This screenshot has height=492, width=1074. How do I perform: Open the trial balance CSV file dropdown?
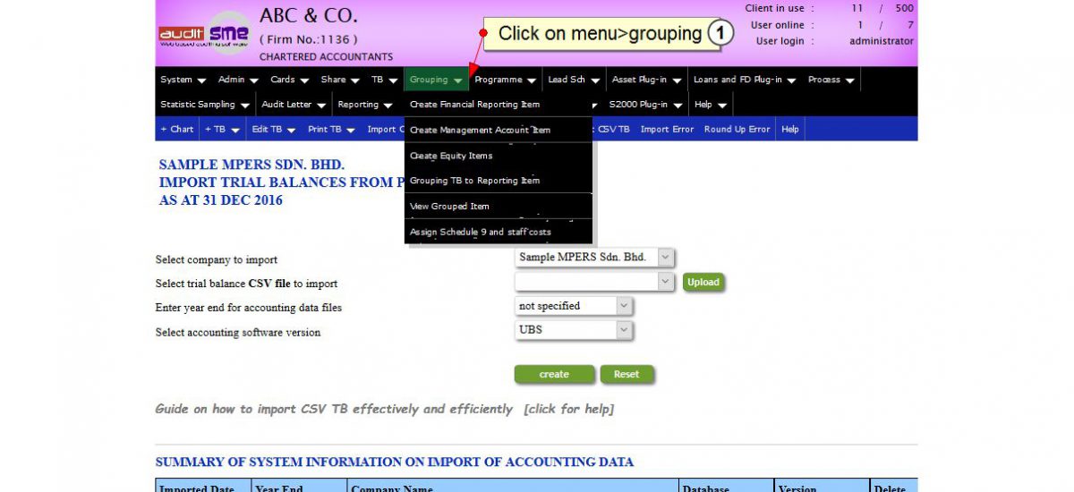point(594,282)
